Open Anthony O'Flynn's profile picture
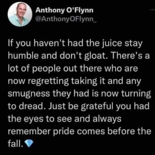 [x=20, y=14]
